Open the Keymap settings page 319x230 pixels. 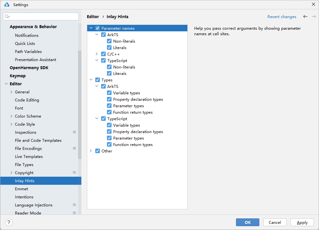pos(18,76)
